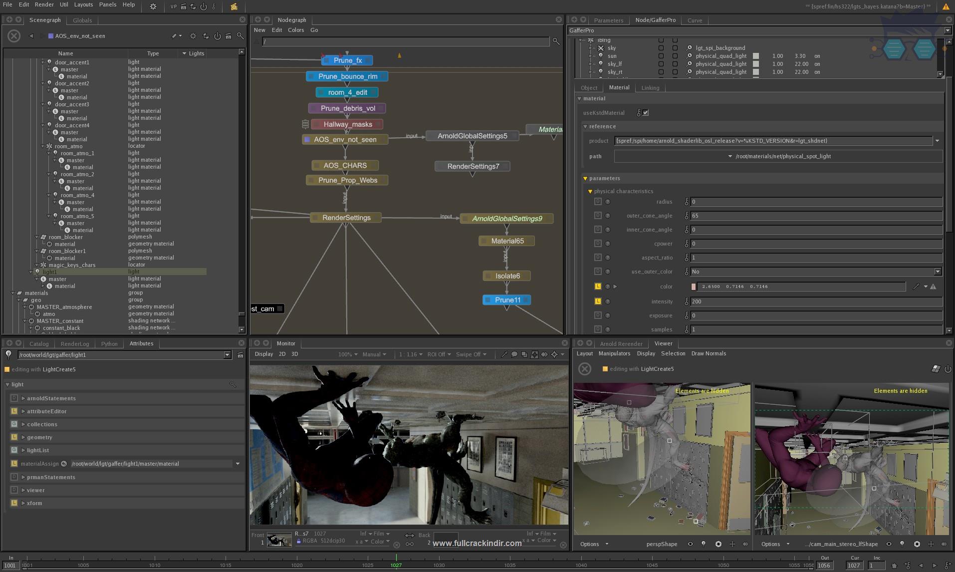This screenshot has height=572, width=955.
Task: Switch to the Arnold Rerender tab
Action: tap(621, 344)
